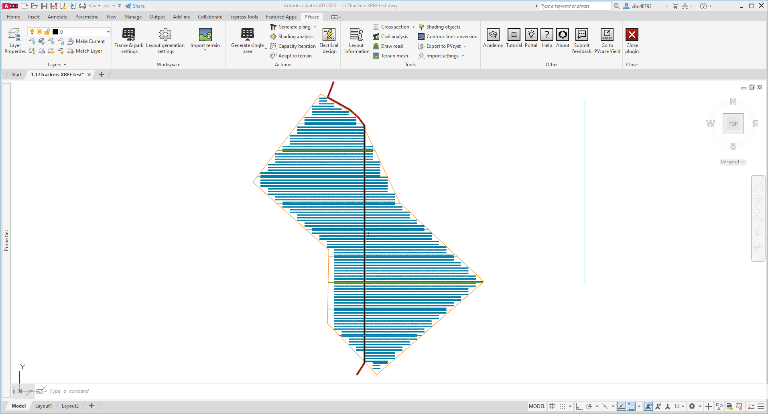Open the Electrical design tool
Viewport: 768px width, 414px height.
click(329, 40)
